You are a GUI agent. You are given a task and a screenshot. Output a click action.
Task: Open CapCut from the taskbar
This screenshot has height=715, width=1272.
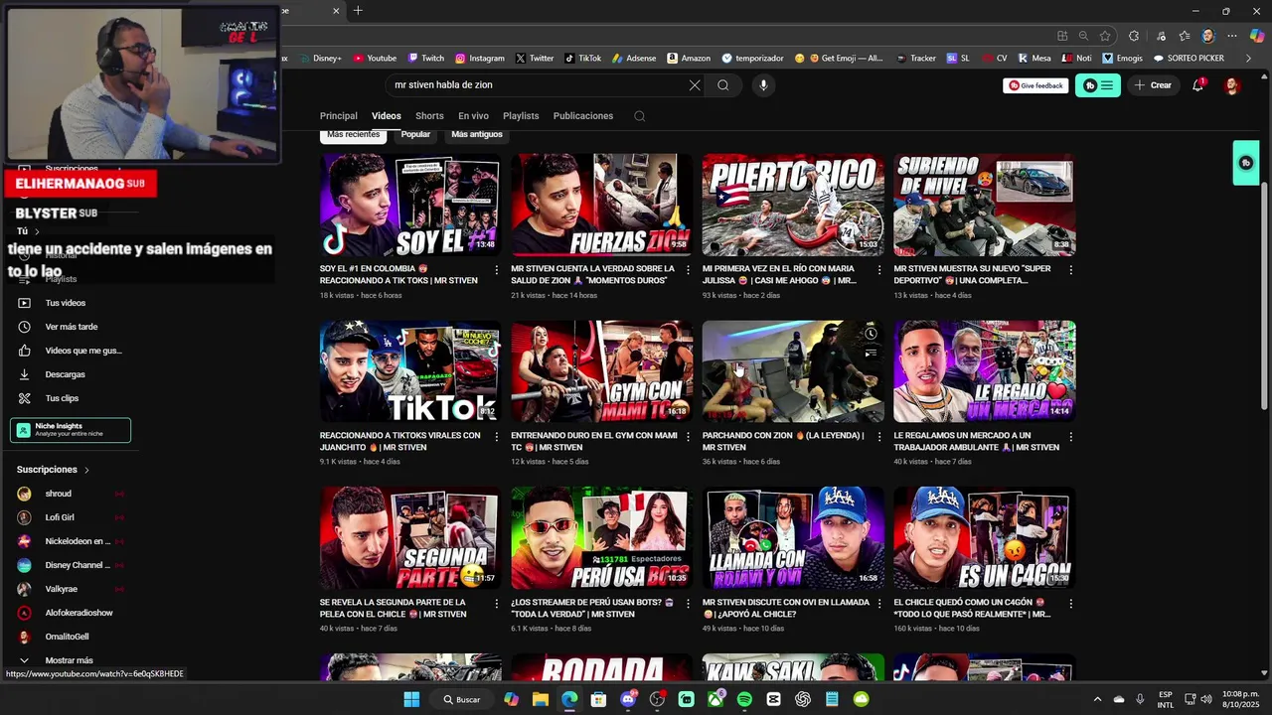click(773, 699)
